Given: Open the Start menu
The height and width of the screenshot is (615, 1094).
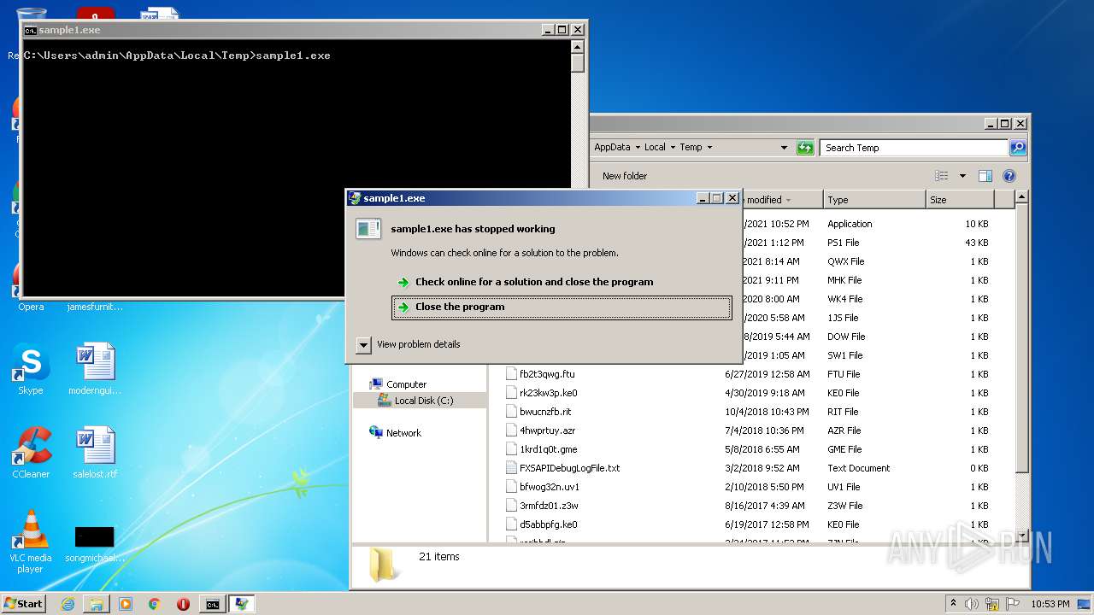Looking at the screenshot, I should [x=24, y=603].
